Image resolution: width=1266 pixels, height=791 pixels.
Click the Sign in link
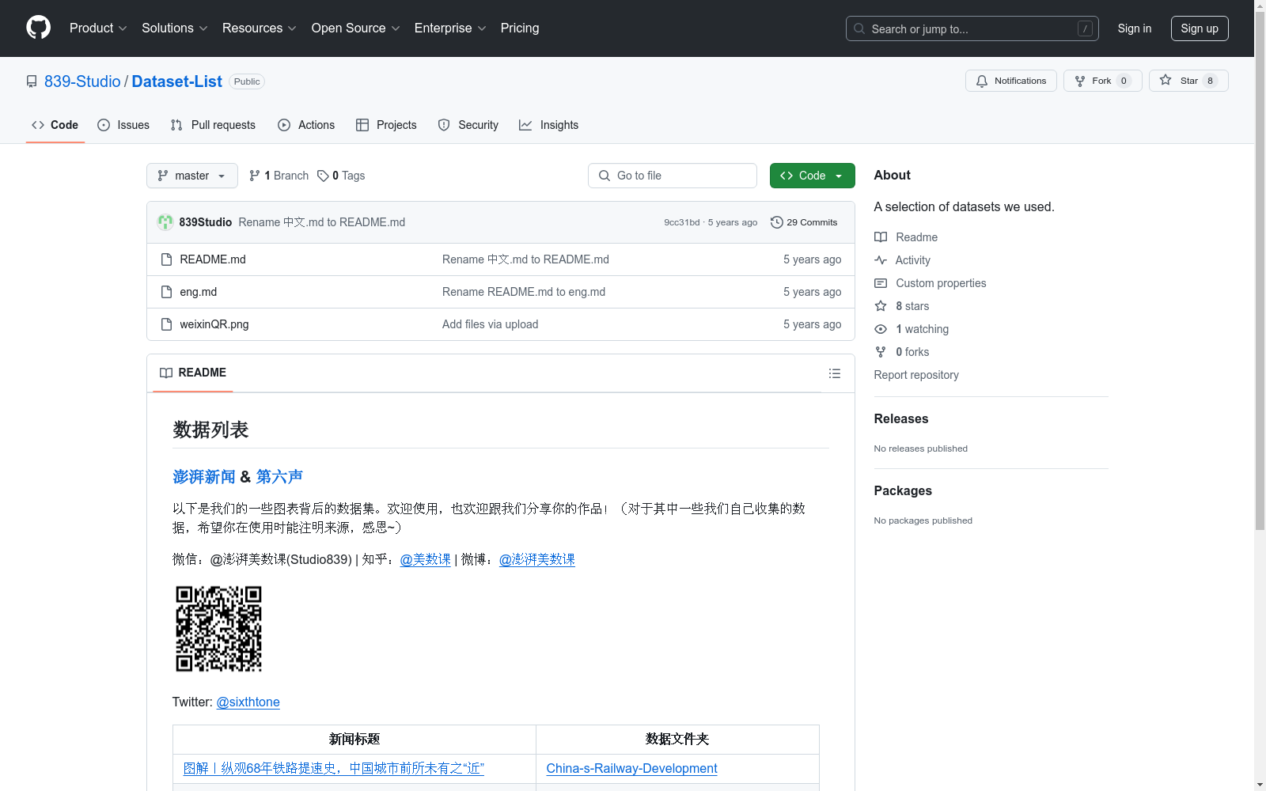point(1135,28)
